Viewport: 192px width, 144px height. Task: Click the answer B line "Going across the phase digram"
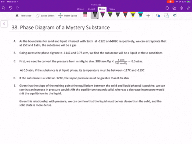pyautogui.click(x=91, y=53)
